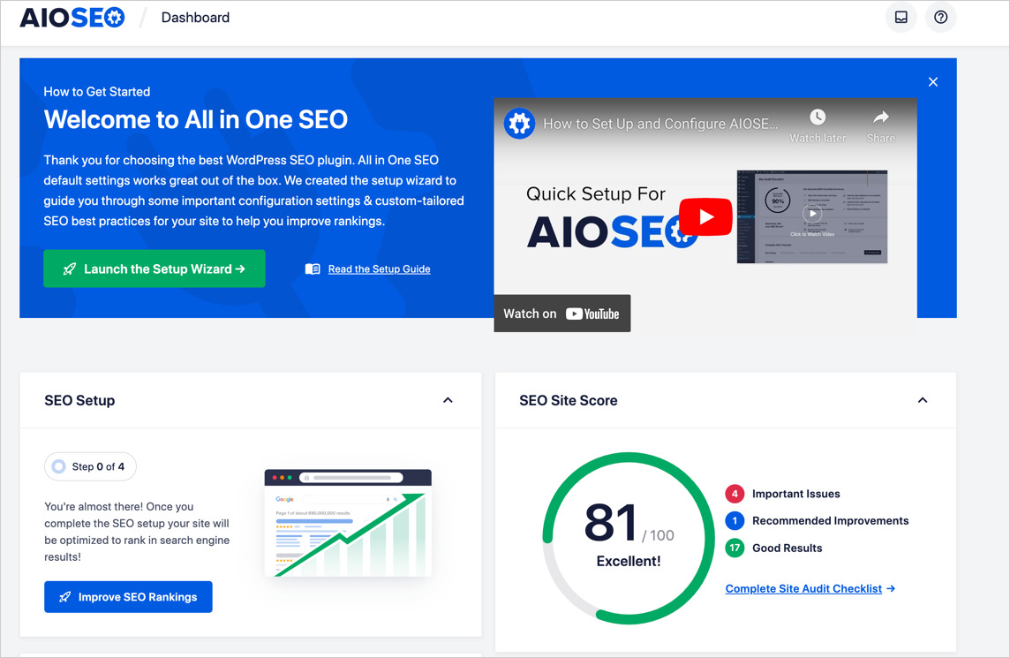Click the 81/100 score progress ring
This screenshot has height=658, width=1010.
(627, 537)
